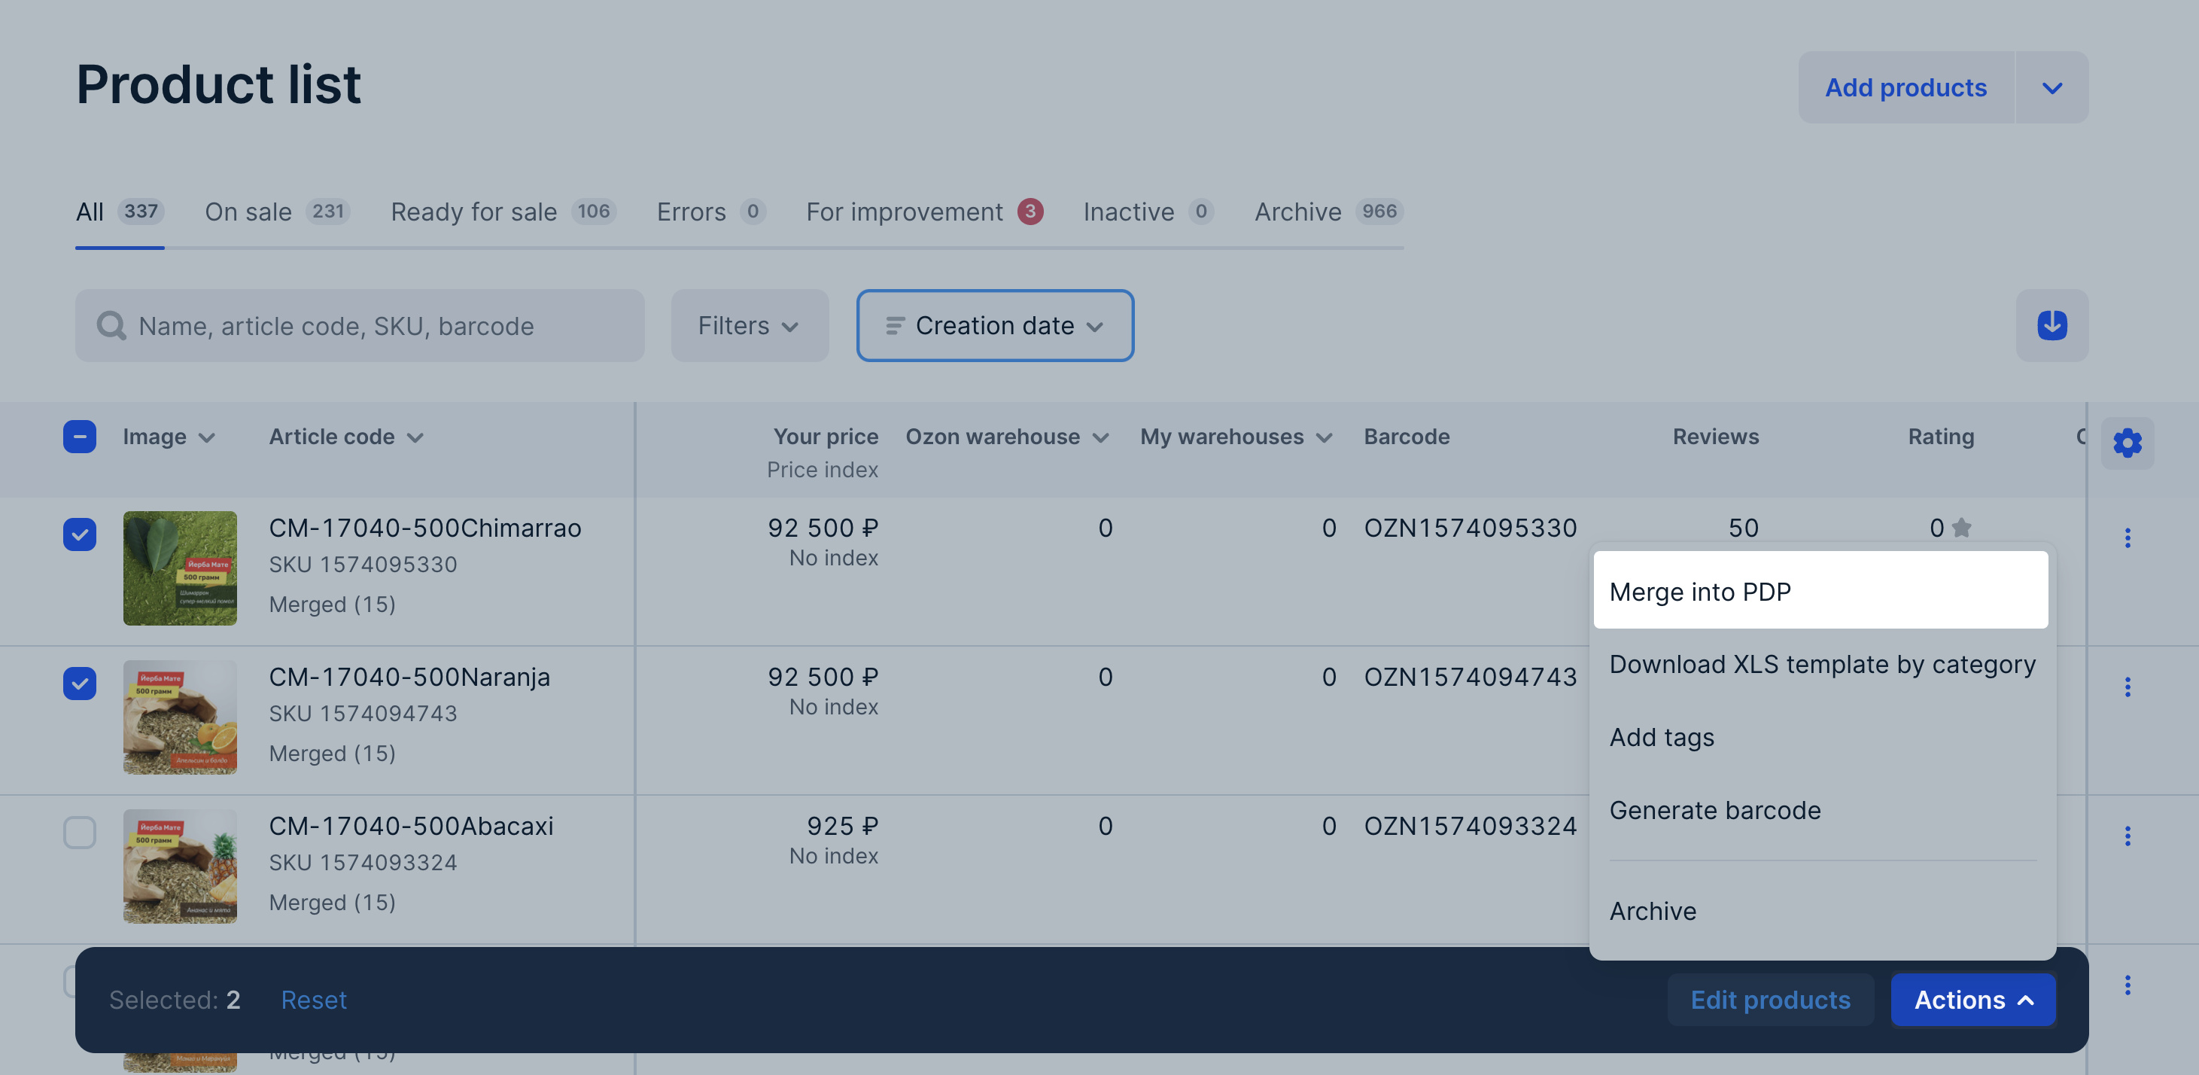Select the CM-17040-500Abacaxi checkbox

click(79, 832)
